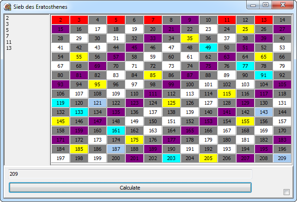
Task: Click the light blue cell numbered 121
Action: (x=97, y=103)
